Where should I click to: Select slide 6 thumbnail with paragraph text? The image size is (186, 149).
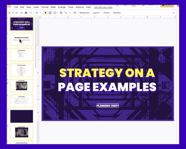[22, 101]
